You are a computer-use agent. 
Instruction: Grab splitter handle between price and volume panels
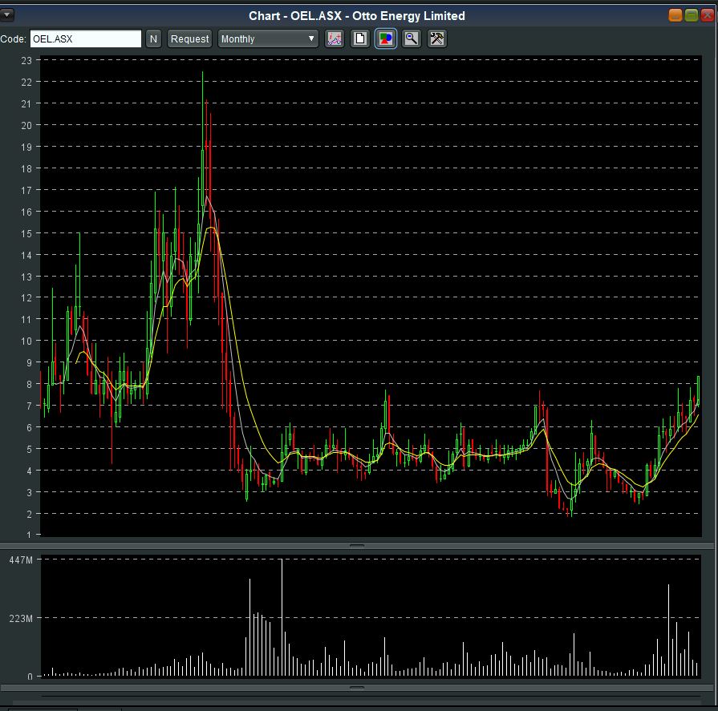coord(357,545)
